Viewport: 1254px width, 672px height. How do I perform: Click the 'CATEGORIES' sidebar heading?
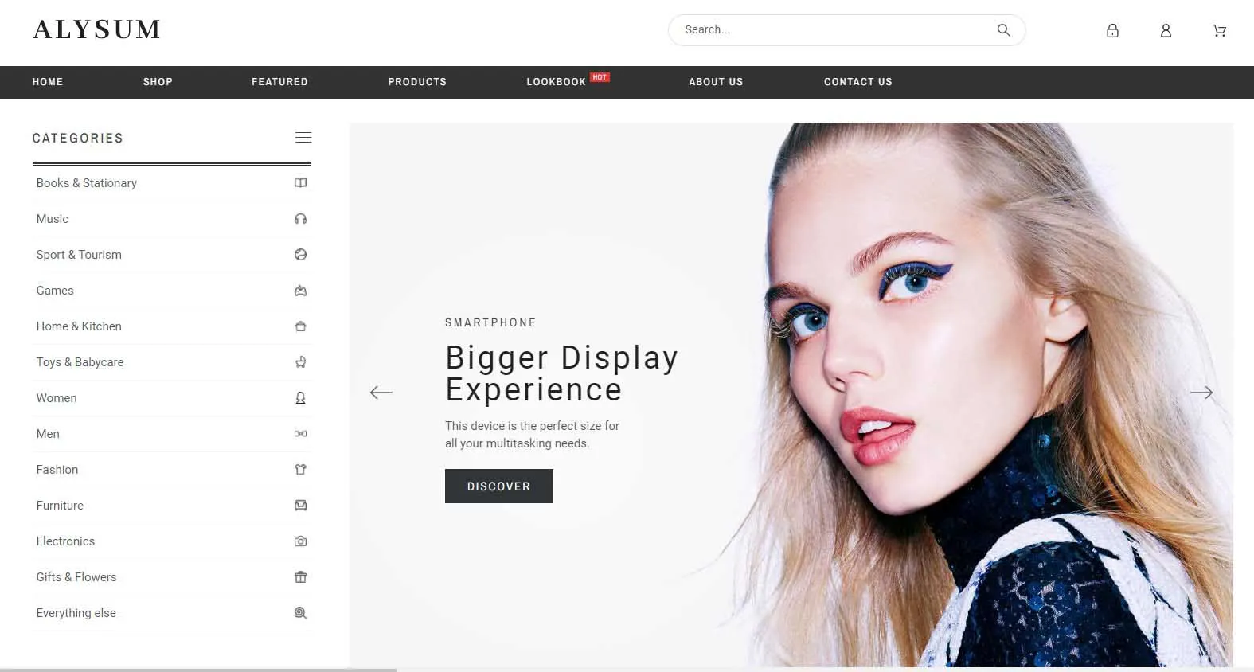pyautogui.click(x=78, y=138)
